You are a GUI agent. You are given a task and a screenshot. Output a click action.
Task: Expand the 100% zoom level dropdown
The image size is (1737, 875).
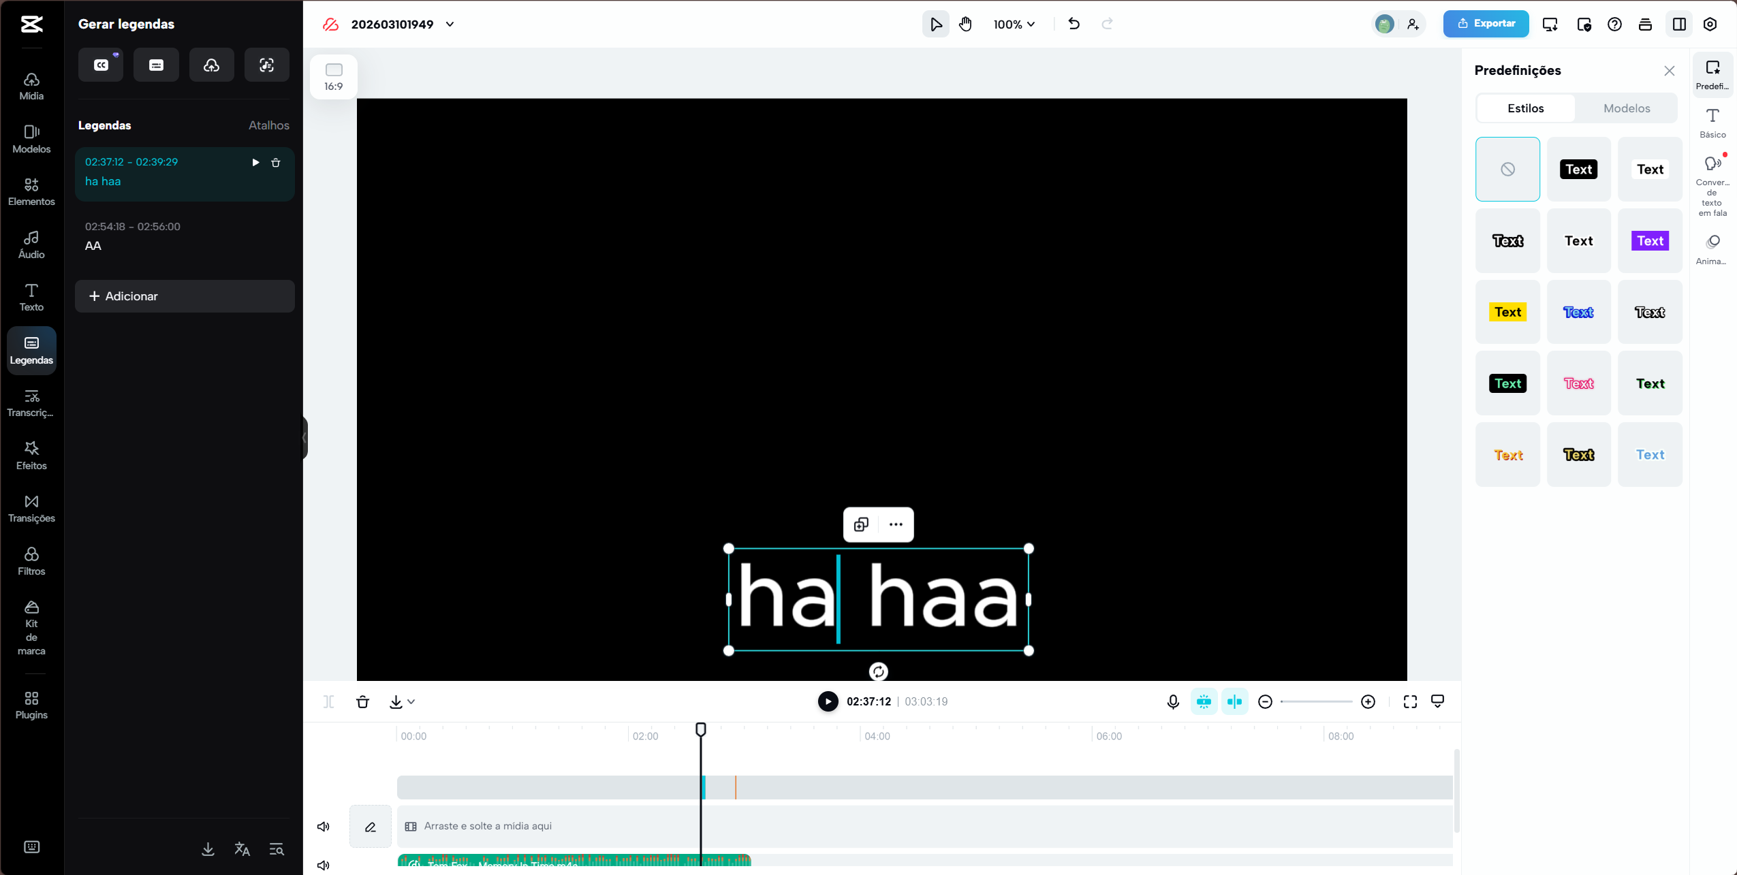pos(1014,24)
